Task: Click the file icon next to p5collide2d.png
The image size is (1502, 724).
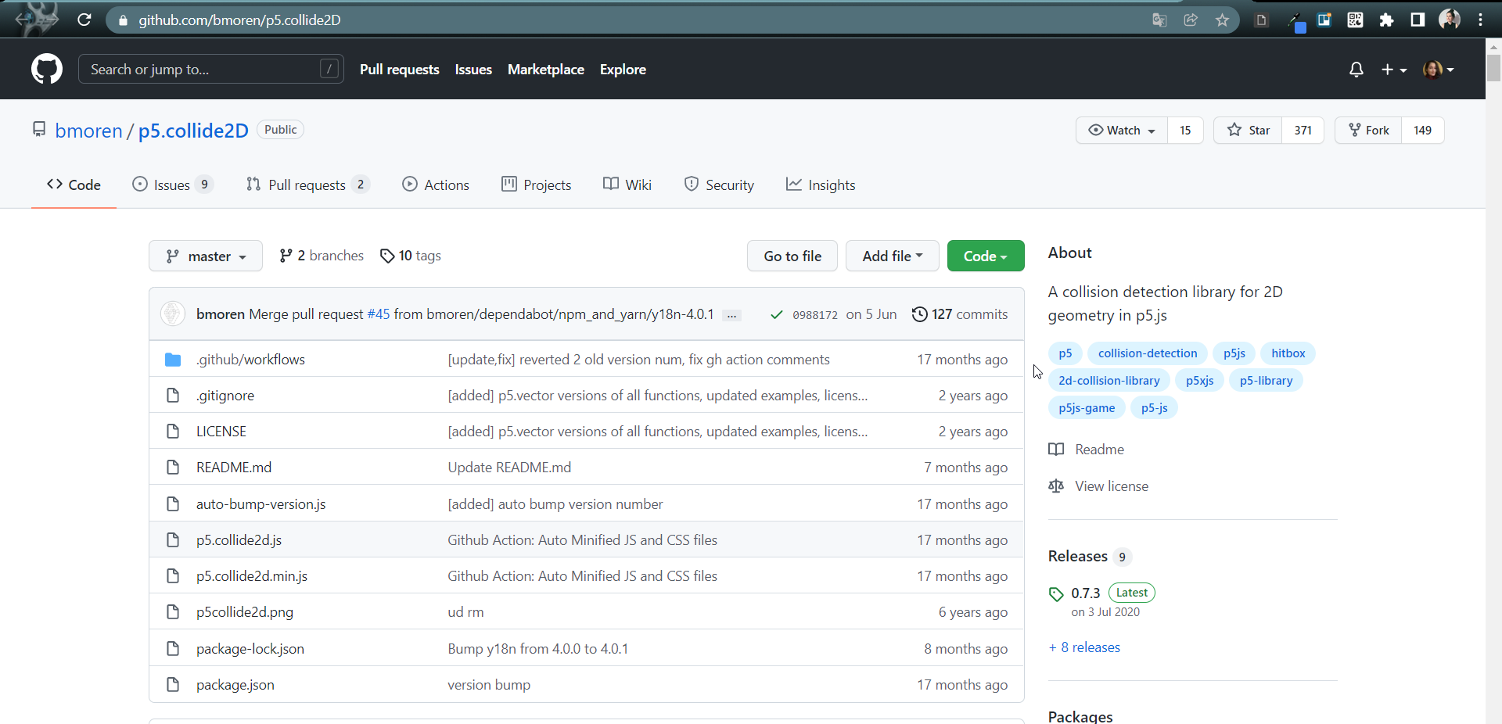Action: [173, 612]
